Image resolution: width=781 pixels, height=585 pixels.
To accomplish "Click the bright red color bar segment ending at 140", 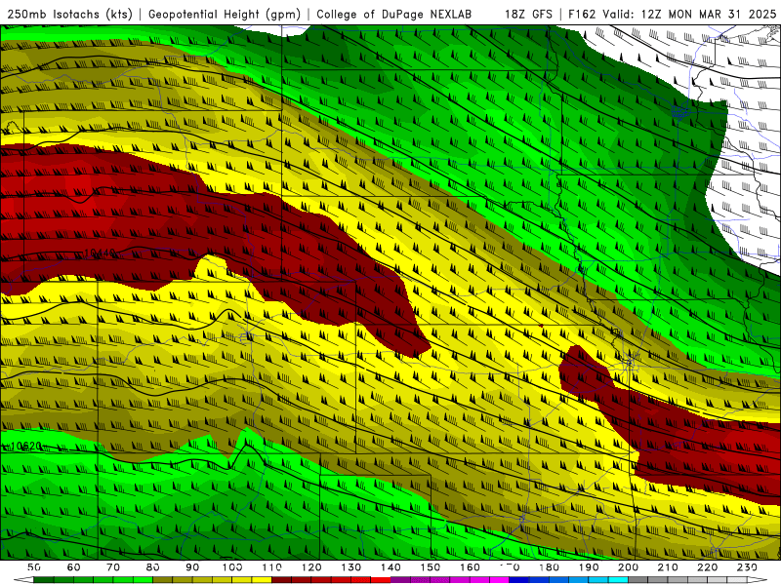I will 381,580.
